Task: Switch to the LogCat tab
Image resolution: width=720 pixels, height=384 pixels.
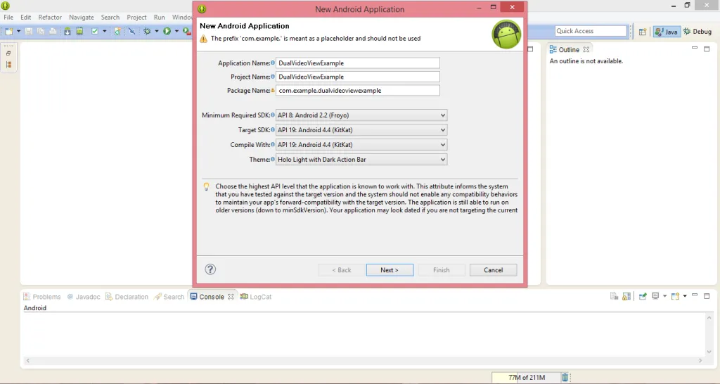Action: coord(256,297)
